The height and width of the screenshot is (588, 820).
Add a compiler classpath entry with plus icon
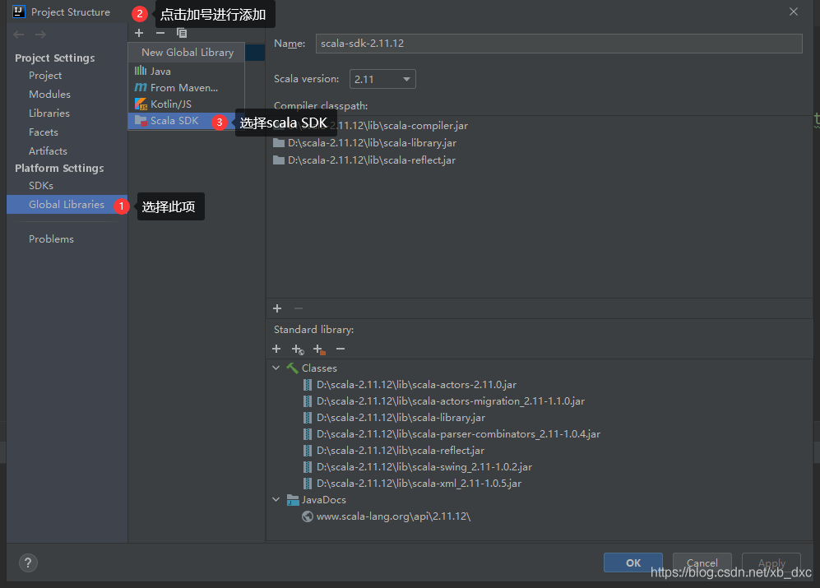coord(277,308)
